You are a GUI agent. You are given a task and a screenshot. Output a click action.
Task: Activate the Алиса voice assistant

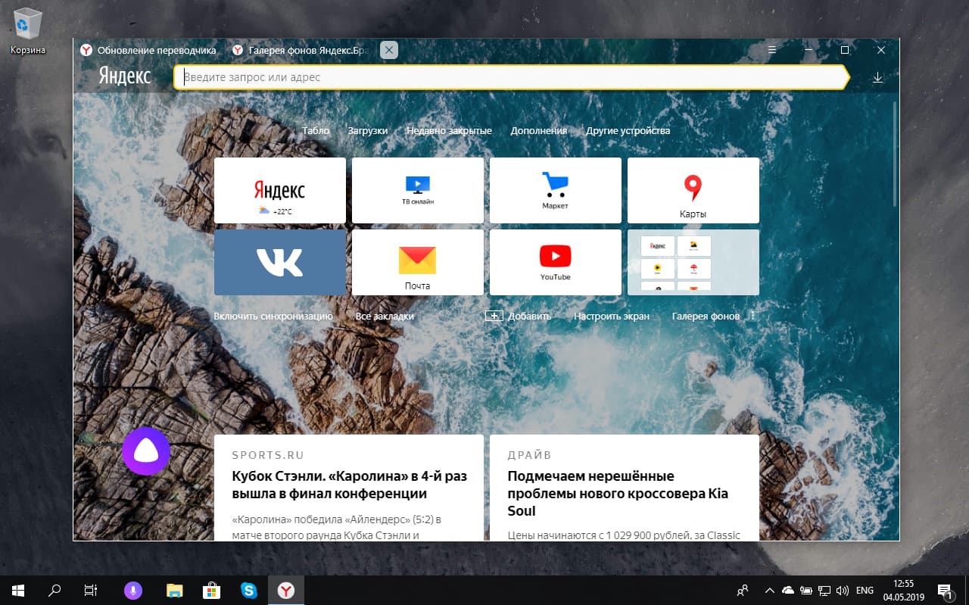pos(146,451)
